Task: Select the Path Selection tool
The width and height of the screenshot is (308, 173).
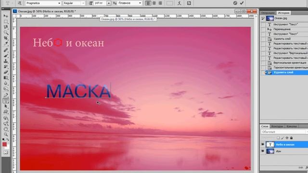Action: [x=6, y=106]
